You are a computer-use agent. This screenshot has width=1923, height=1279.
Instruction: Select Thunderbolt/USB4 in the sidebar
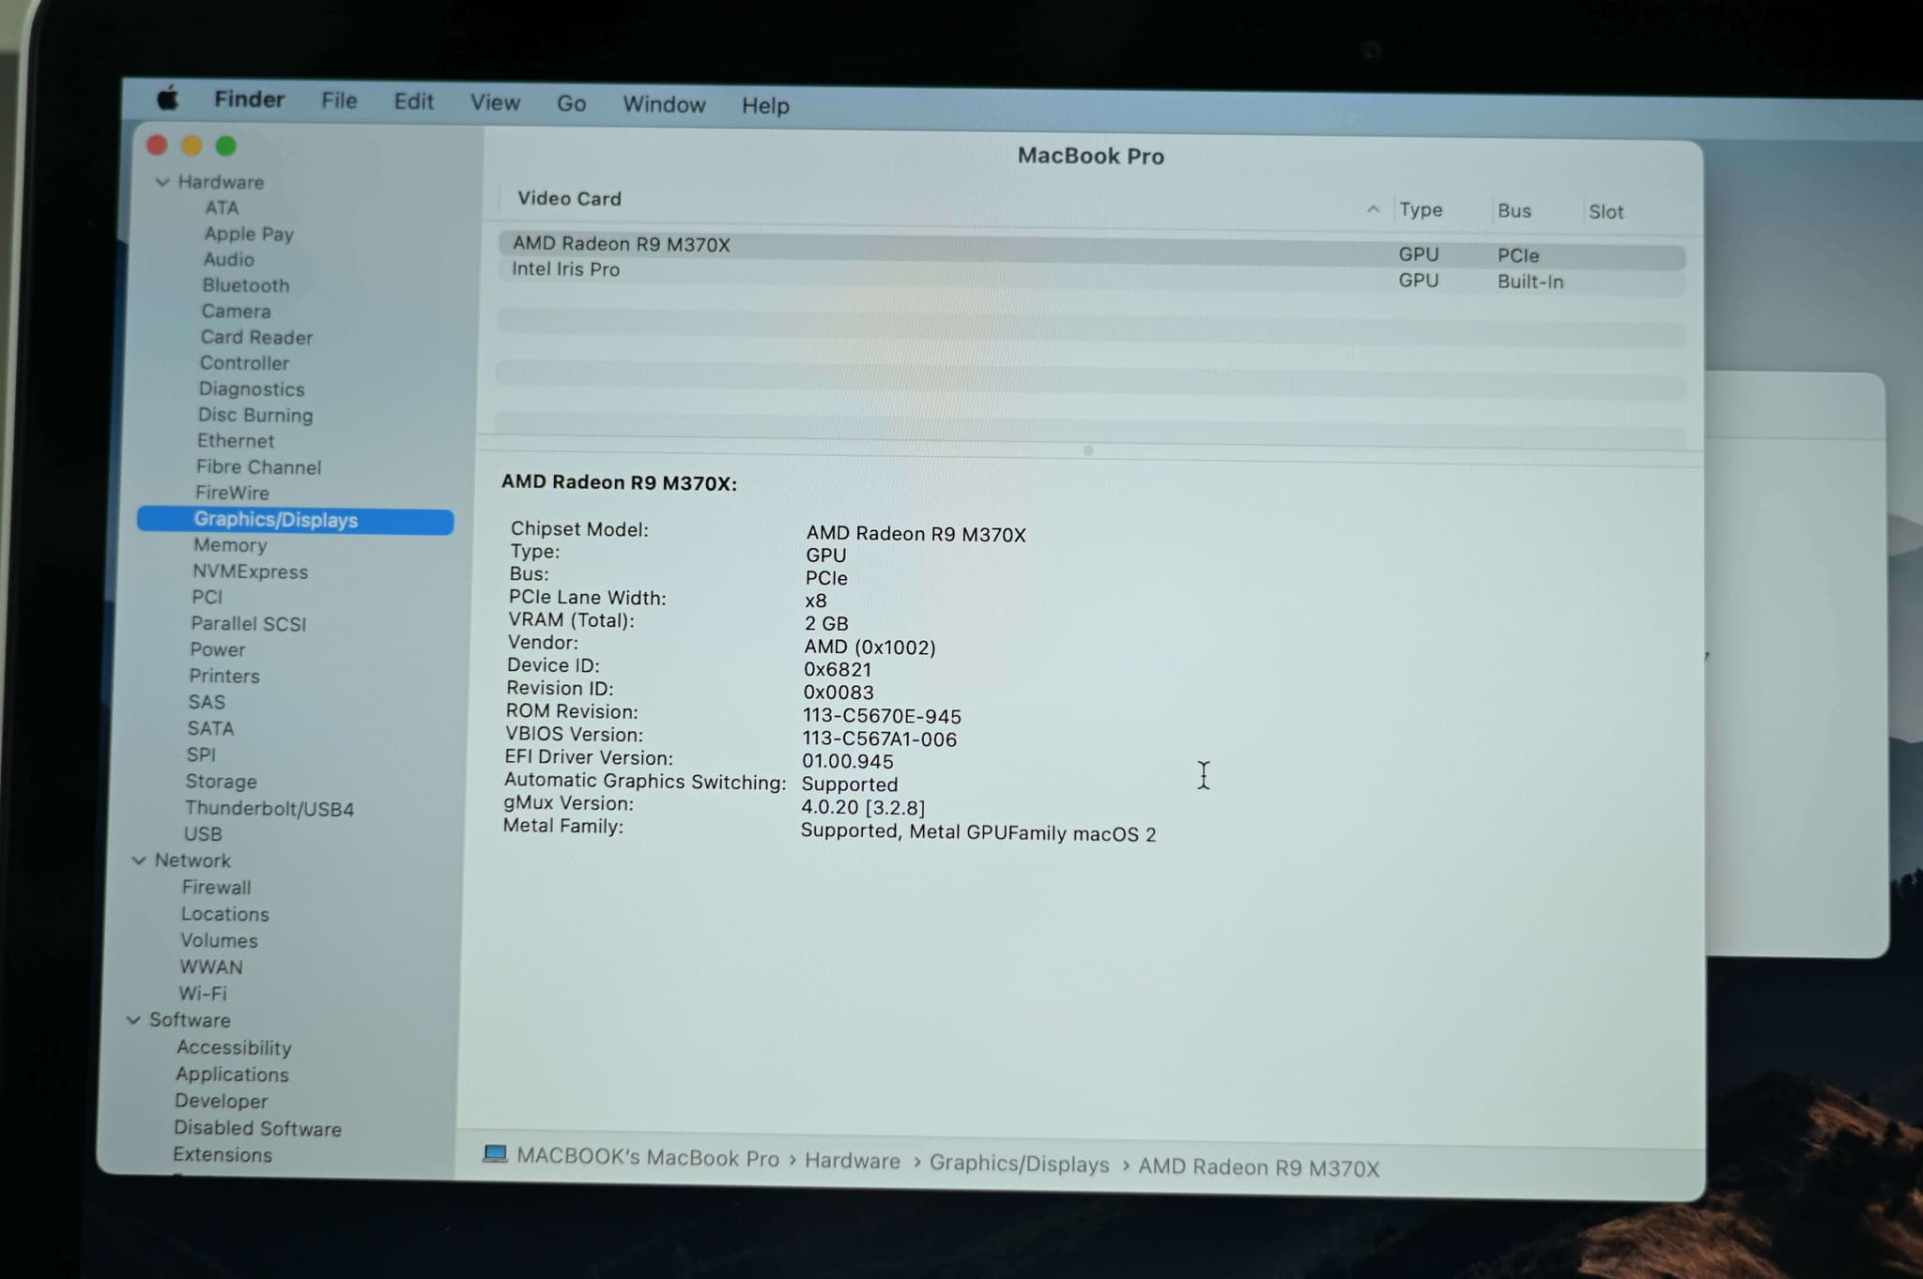tap(269, 809)
